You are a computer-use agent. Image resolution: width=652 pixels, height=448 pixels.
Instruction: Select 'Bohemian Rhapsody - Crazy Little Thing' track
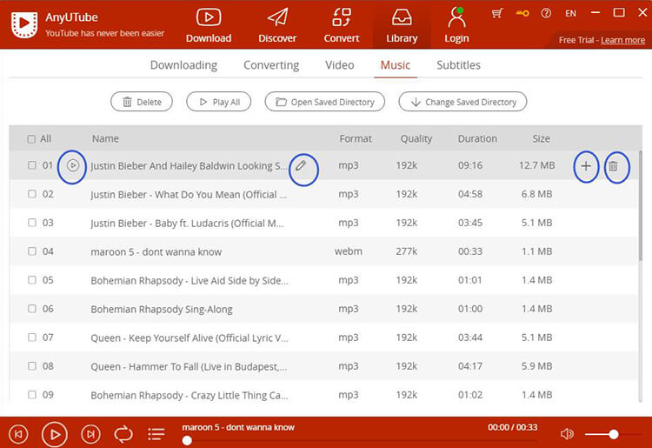(190, 395)
